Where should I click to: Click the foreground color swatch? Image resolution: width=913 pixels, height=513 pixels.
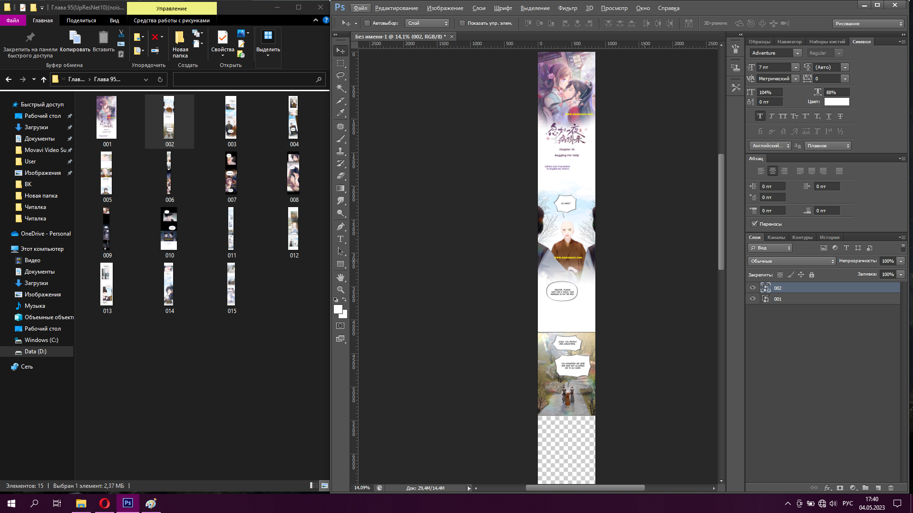pos(338,309)
